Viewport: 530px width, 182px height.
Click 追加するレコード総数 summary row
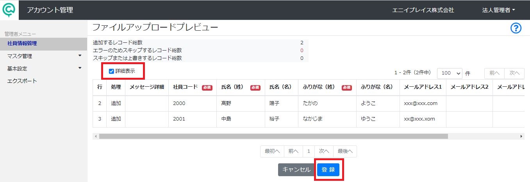pyautogui.click(x=200, y=42)
